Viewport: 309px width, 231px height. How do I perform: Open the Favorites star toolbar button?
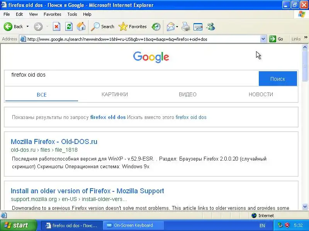point(132,27)
